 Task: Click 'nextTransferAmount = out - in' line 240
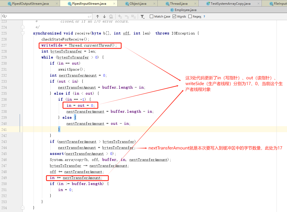click(98, 124)
